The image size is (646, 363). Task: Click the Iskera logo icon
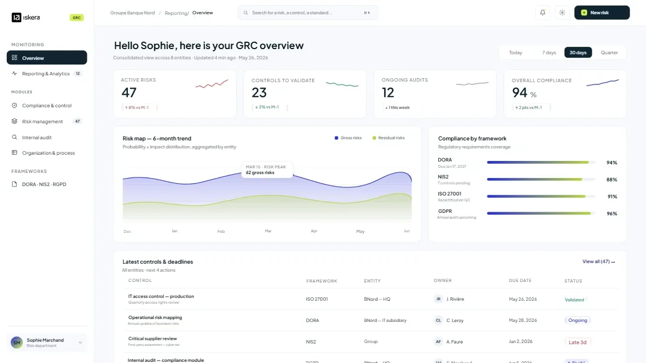[x=16, y=17]
